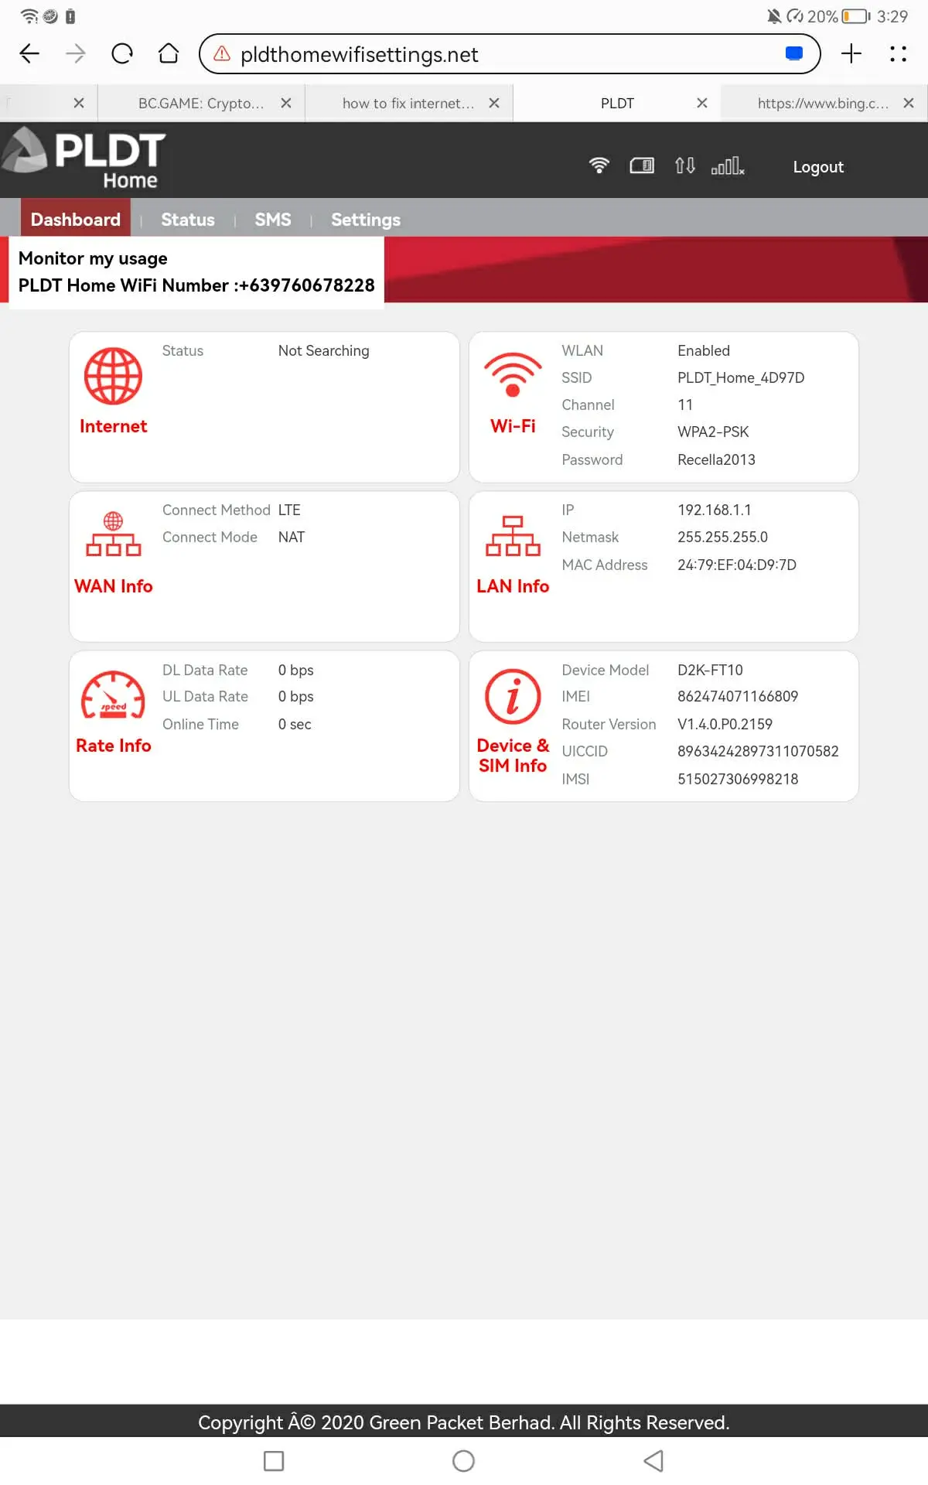Close the PLDT tab

point(702,103)
